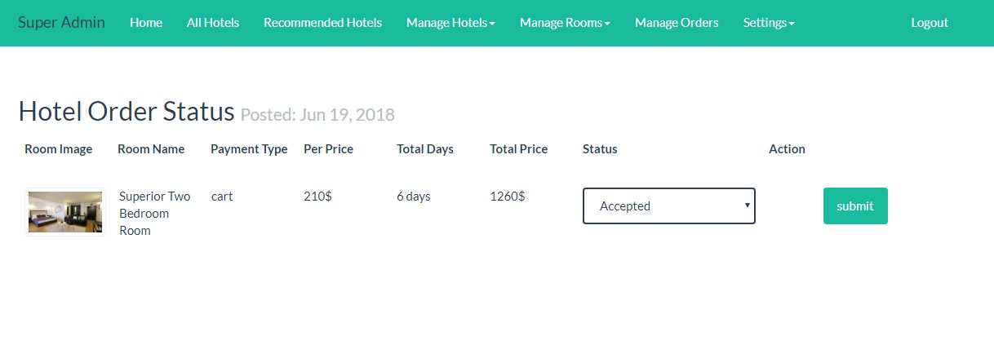The width and height of the screenshot is (994, 358).
Task: Click the Manage Rooms caret icon
Action: click(x=607, y=24)
